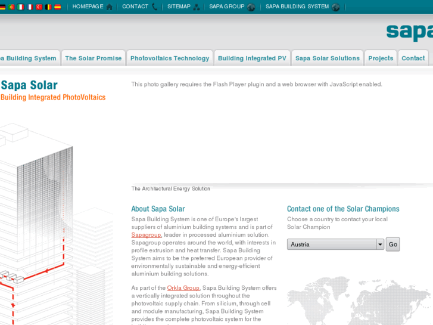Click the Sapa Solar heading
The image size is (433, 325).
pyautogui.click(x=29, y=85)
